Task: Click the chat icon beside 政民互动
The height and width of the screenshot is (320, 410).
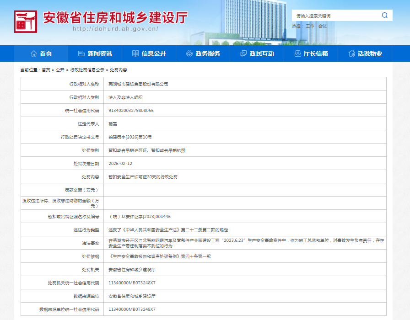Action: pyautogui.click(x=243, y=53)
